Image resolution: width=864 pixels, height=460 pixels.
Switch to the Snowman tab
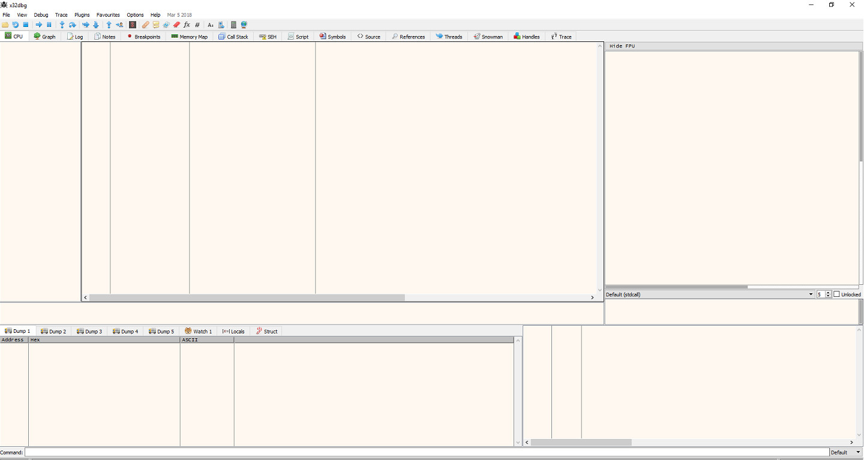488,37
